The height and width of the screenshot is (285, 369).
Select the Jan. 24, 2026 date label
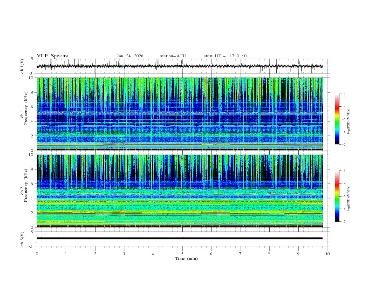(x=130, y=56)
